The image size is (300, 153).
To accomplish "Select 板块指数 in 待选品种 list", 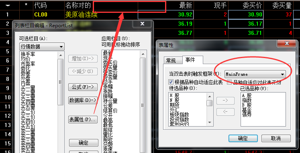I will click(x=179, y=115).
